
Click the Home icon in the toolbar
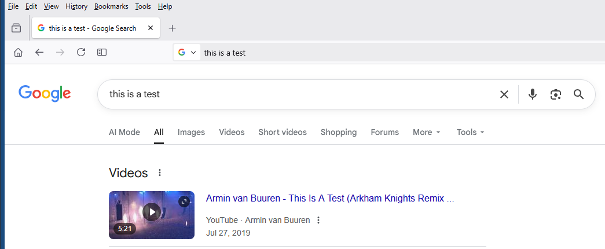(x=18, y=53)
